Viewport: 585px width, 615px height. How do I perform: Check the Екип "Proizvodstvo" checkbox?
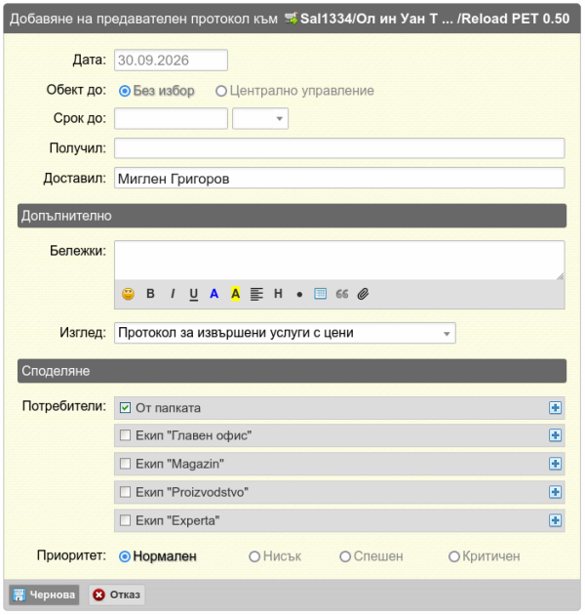coord(125,492)
